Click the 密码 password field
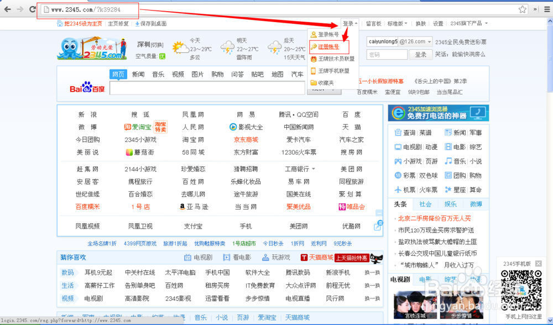 387,55
